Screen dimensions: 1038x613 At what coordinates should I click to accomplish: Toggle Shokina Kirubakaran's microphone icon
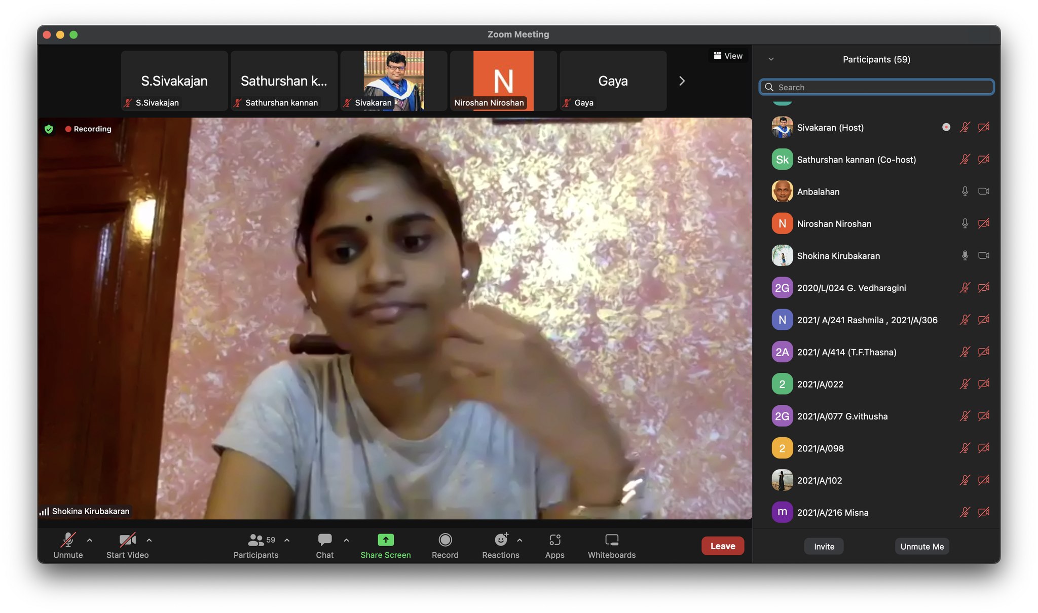(965, 256)
